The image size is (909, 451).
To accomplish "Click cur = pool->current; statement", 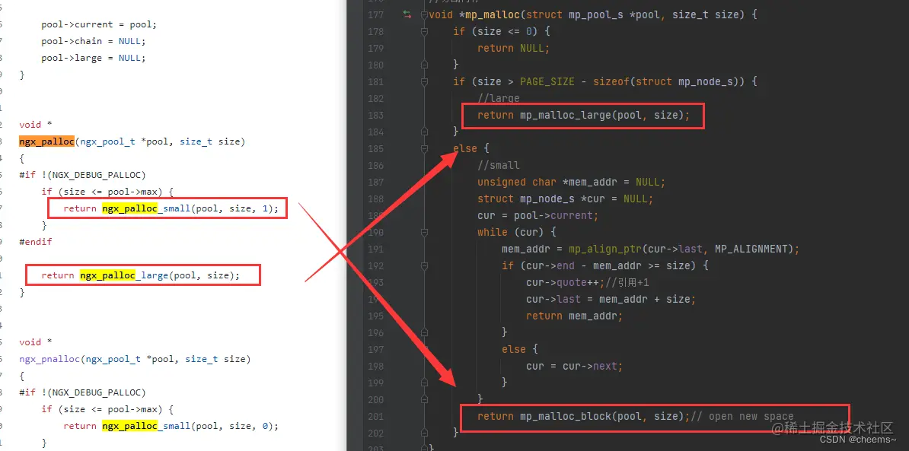I will pyautogui.click(x=537, y=215).
